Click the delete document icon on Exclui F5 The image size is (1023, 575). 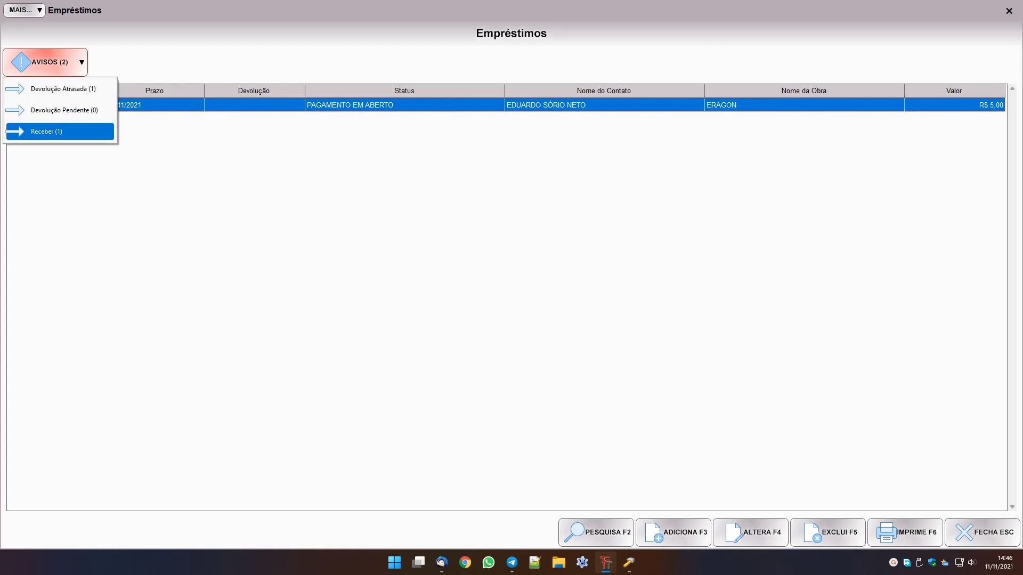pos(811,532)
